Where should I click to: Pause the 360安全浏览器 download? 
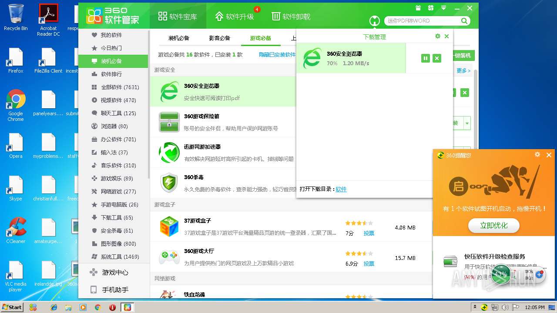[426, 58]
